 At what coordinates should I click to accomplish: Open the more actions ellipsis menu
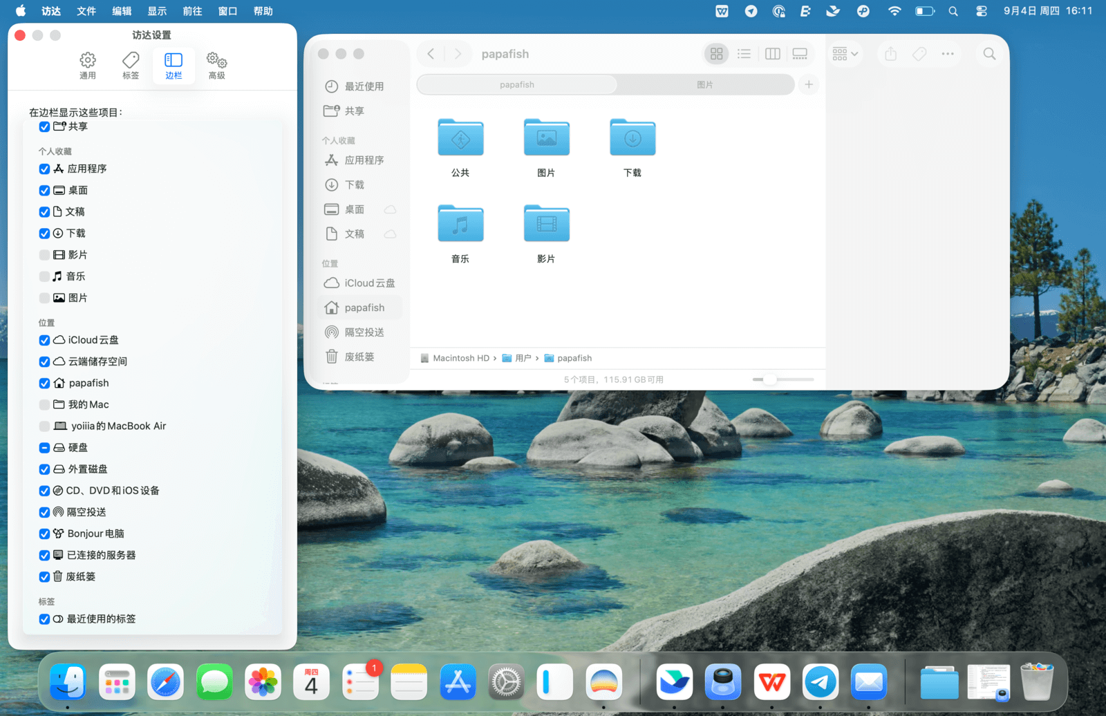(947, 54)
